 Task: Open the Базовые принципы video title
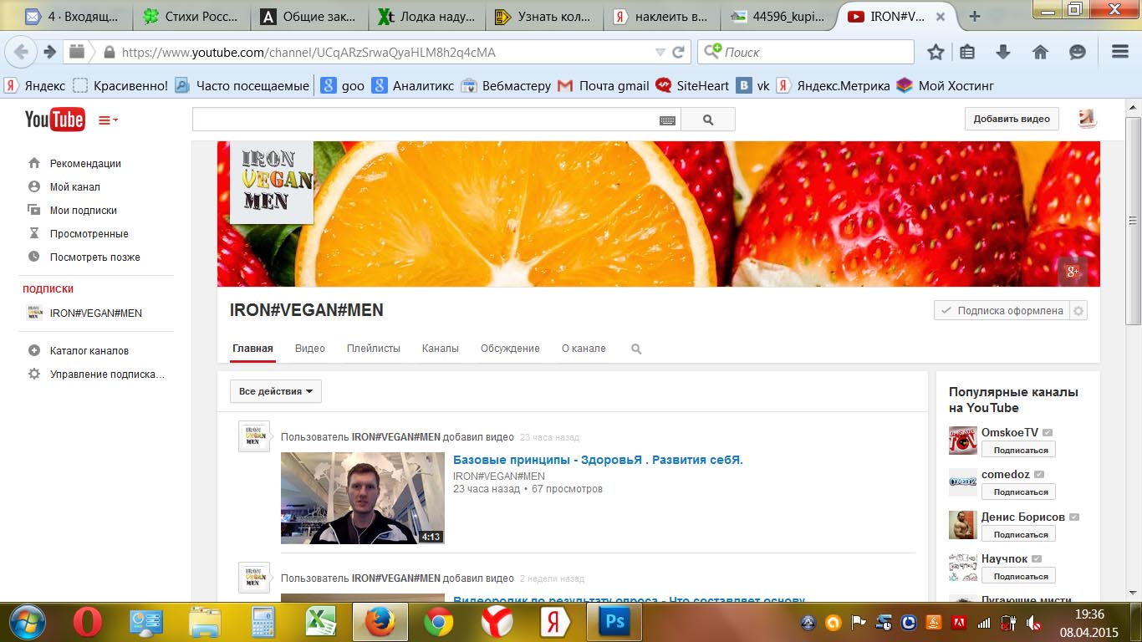coord(598,460)
